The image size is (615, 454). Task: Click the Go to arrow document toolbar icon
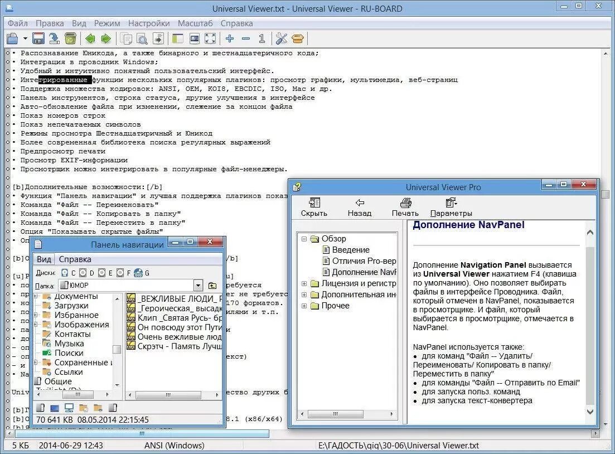click(158, 38)
